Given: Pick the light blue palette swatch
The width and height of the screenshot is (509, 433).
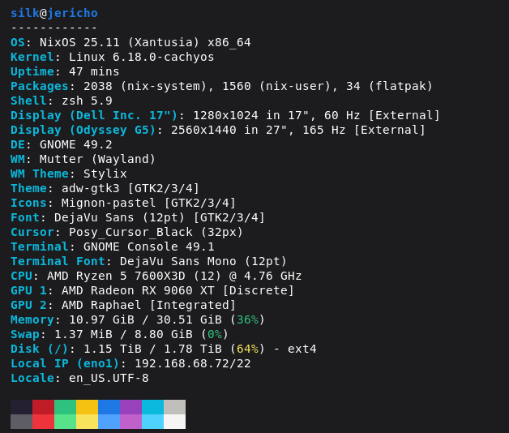Looking at the screenshot, I should pos(109,422).
